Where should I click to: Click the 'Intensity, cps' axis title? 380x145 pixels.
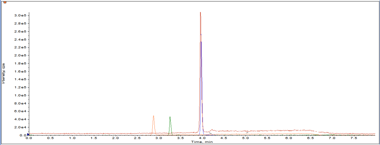(x=4, y=74)
